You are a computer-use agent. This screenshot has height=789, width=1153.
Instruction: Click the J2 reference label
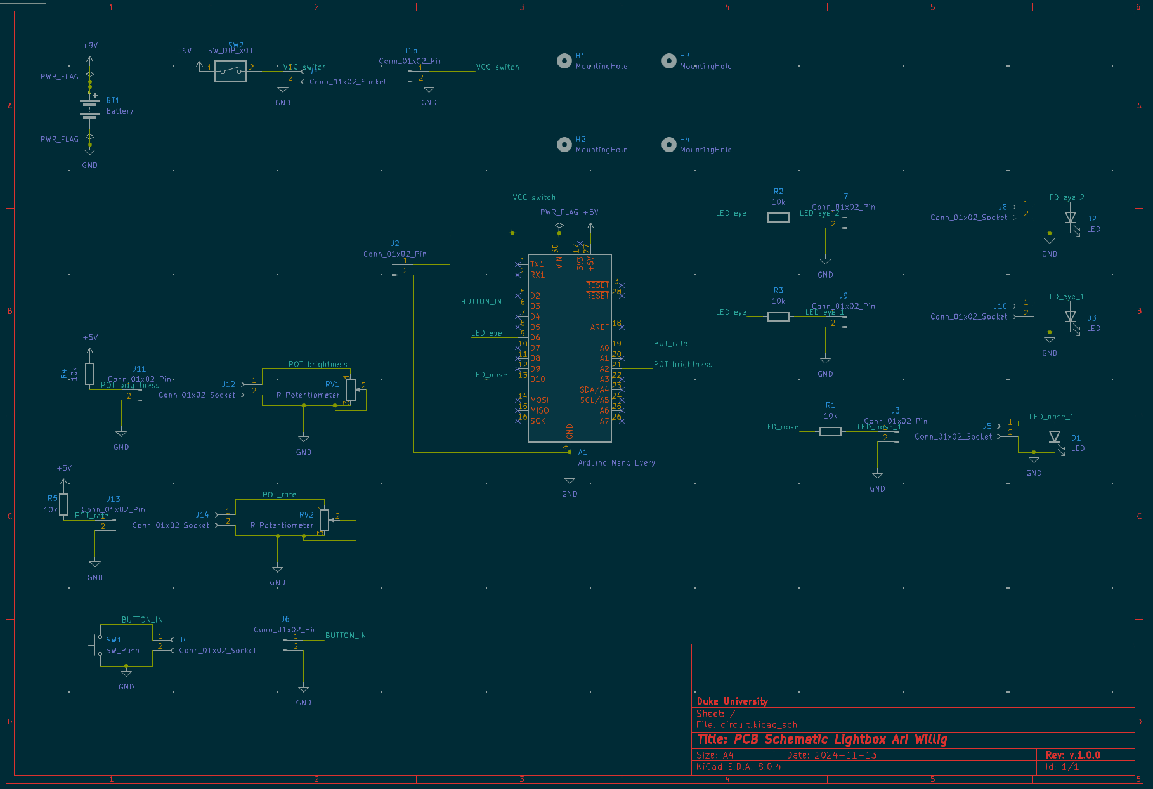pos(395,244)
